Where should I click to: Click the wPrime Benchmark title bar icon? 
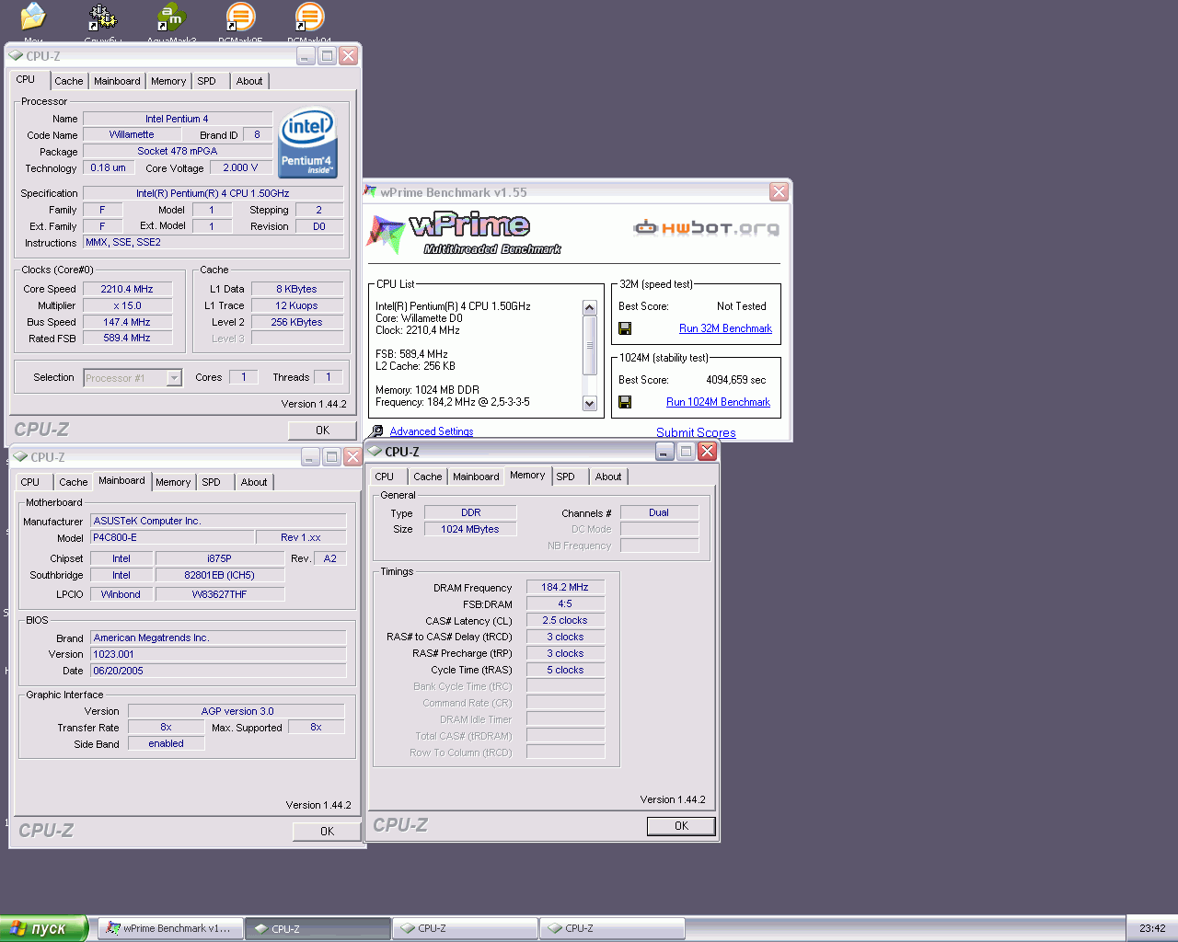pos(371,192)
